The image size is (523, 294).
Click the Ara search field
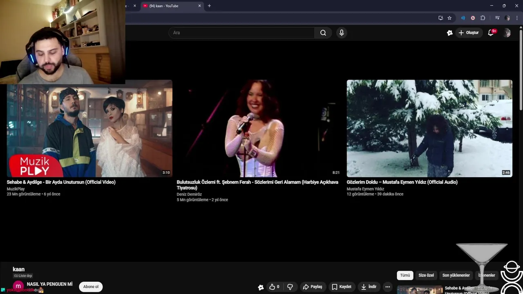click(x=241, y=33)
